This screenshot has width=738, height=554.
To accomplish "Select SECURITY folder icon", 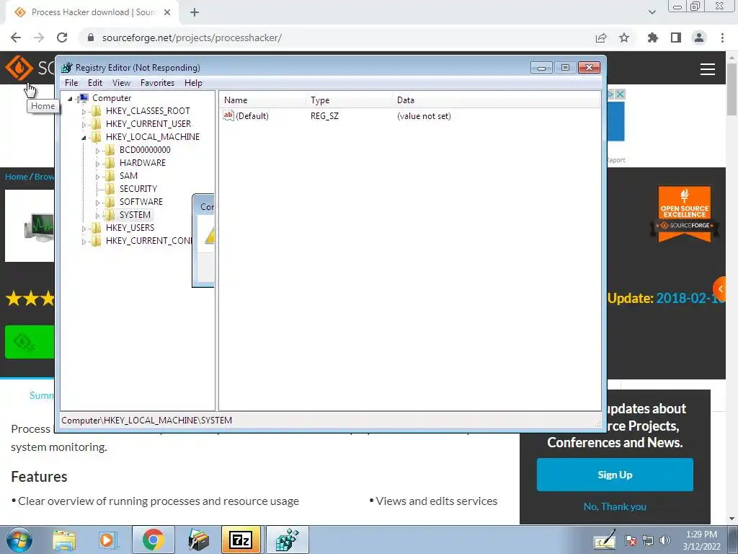I will [x=110, y=188].
